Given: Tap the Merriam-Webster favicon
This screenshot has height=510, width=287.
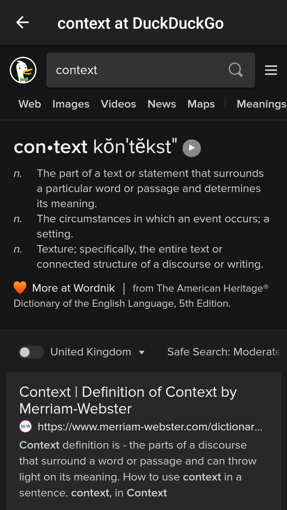Looking at the screenshot, I should (x=26, y=427).
